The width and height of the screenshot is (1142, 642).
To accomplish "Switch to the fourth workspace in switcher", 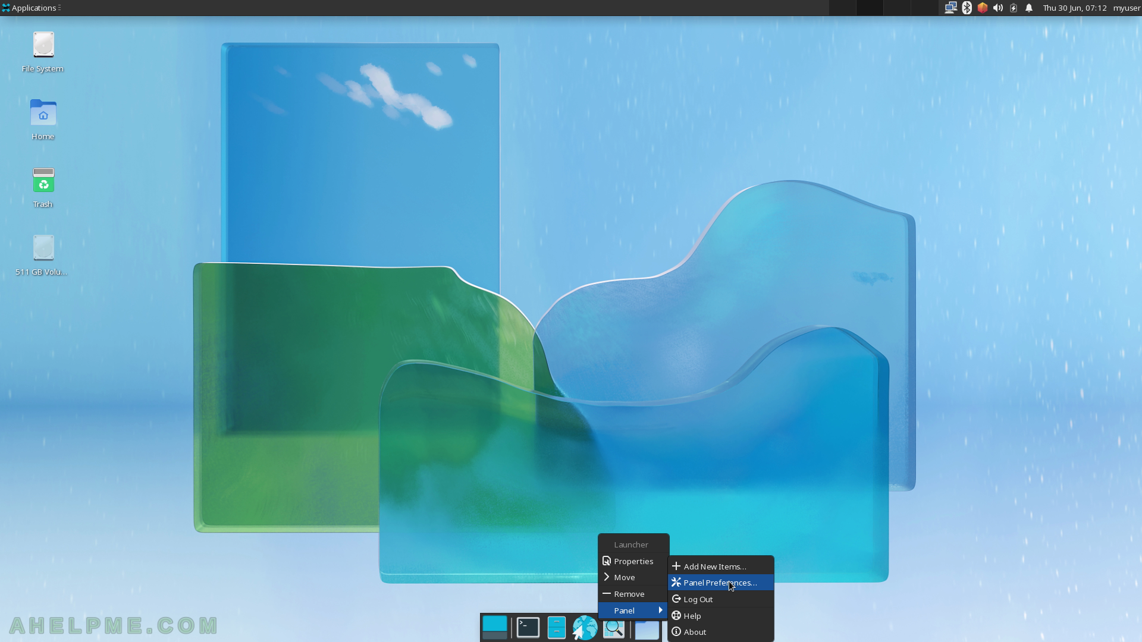I will coord(924,8).
